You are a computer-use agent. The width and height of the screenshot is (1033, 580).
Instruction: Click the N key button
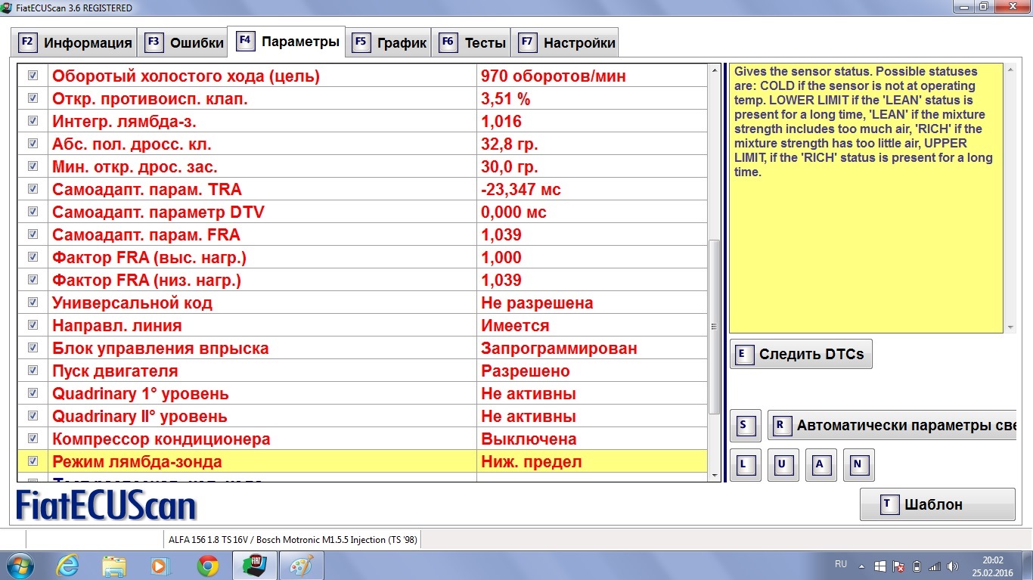[859, 465]
